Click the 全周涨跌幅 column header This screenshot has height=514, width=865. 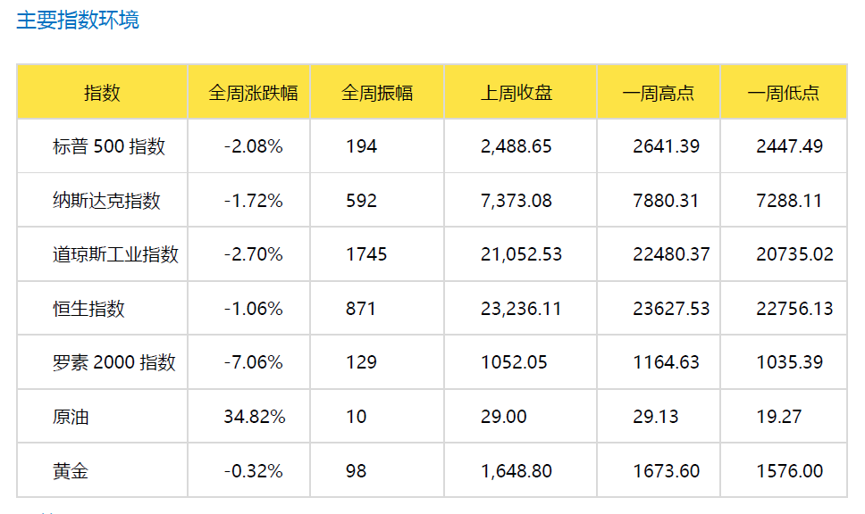253,93
